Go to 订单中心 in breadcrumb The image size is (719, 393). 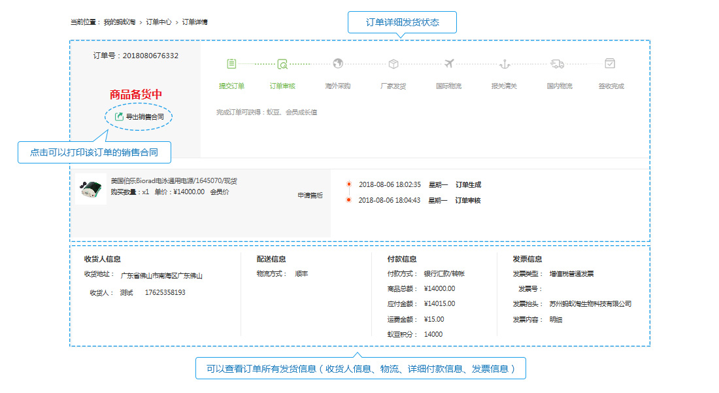tap(159, 22)
